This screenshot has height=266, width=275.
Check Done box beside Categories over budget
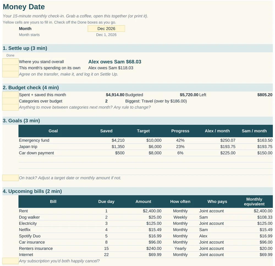pos(10,101)
